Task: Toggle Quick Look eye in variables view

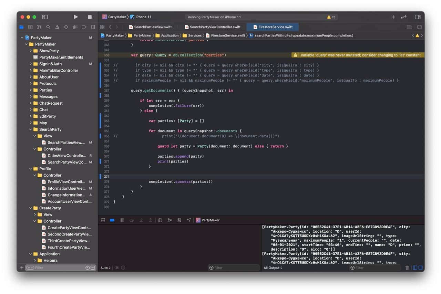Action: point(117,268)
